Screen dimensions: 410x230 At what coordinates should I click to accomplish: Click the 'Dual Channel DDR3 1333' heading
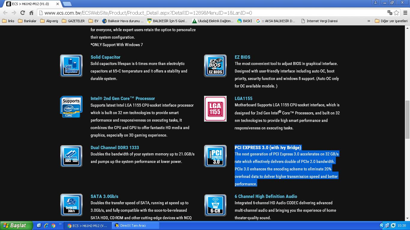click(x=115, y=147)
